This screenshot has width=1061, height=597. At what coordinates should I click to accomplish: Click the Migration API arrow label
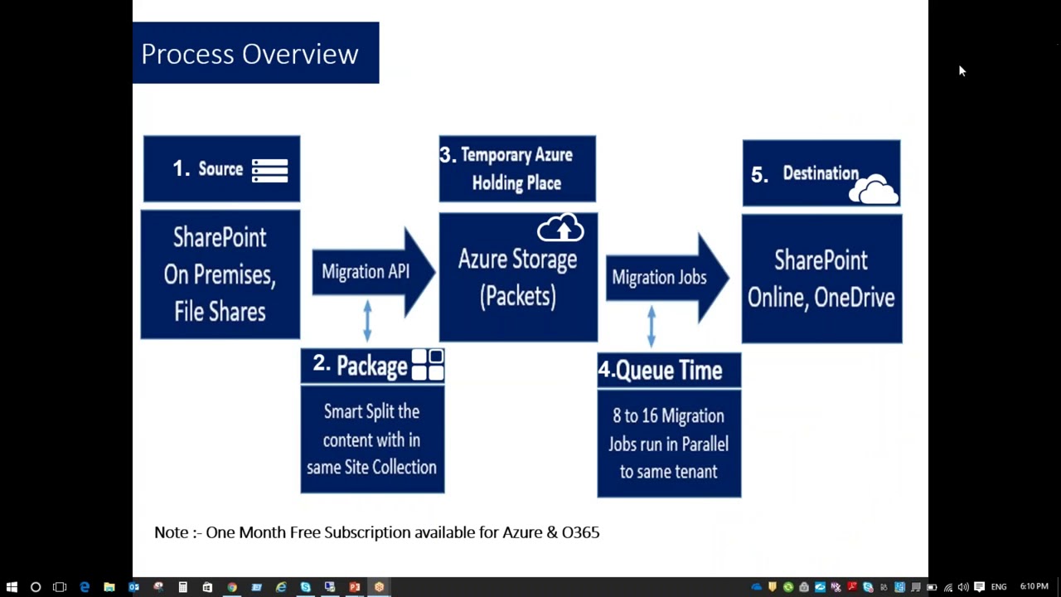pos(366,272)
